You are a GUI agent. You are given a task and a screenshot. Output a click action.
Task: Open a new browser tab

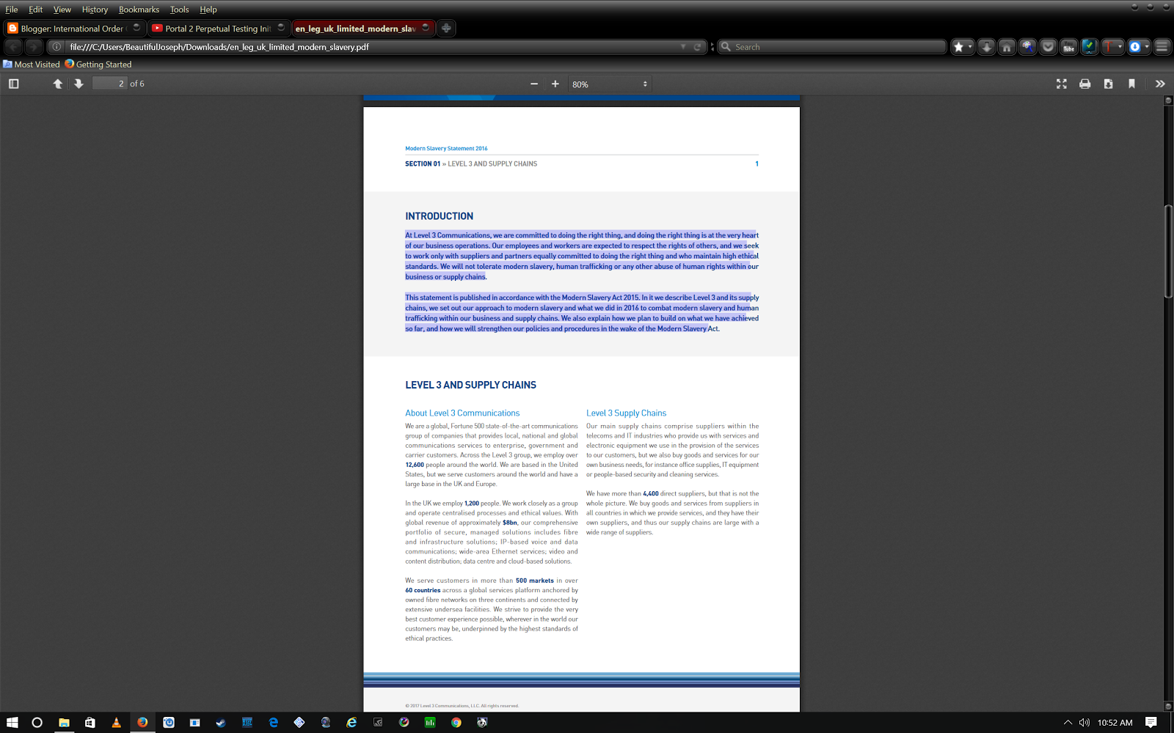[x=446, y=28]
